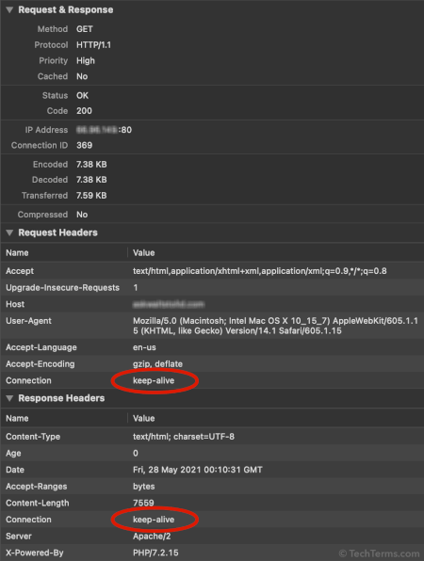Click the Accept-Language en-us value
424x561 pixels.
144,347
